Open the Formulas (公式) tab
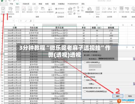Screen dimensions: 135x104 point(34,4)
